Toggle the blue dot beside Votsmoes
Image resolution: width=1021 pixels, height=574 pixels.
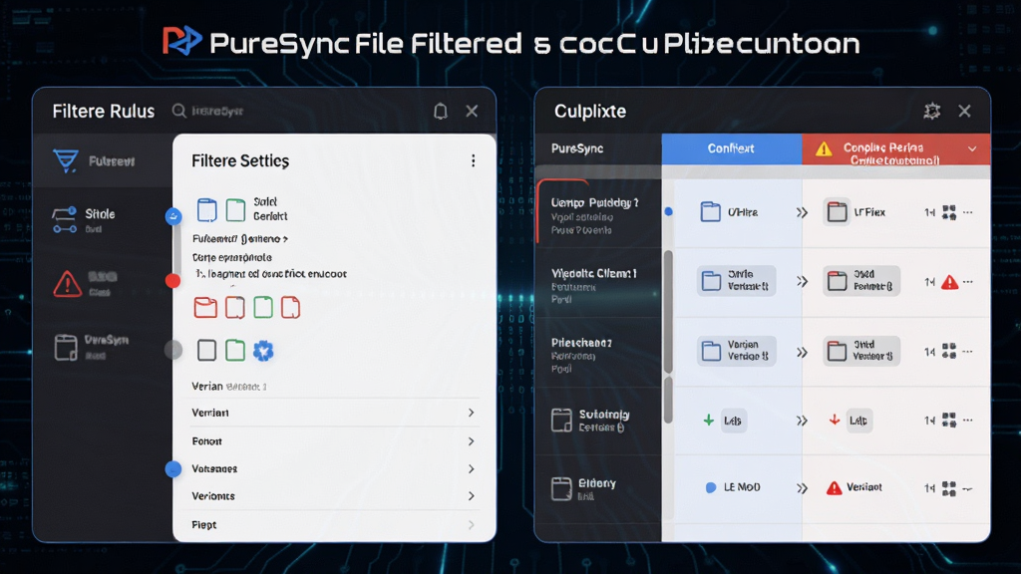[173, 468]
